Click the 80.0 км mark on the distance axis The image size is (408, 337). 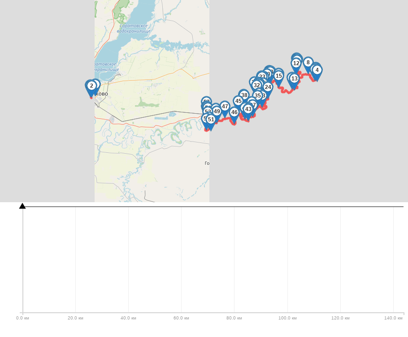pyautogui.click(x=234, y=318)
